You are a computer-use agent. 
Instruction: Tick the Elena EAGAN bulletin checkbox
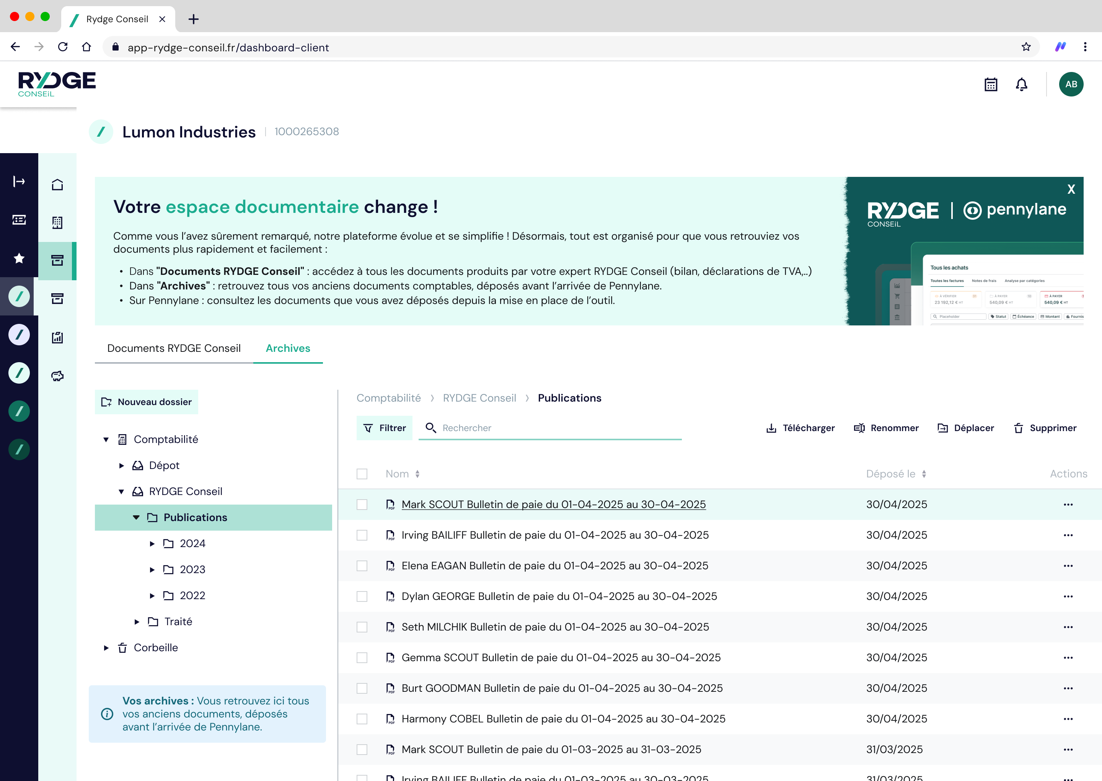[362, 566]
